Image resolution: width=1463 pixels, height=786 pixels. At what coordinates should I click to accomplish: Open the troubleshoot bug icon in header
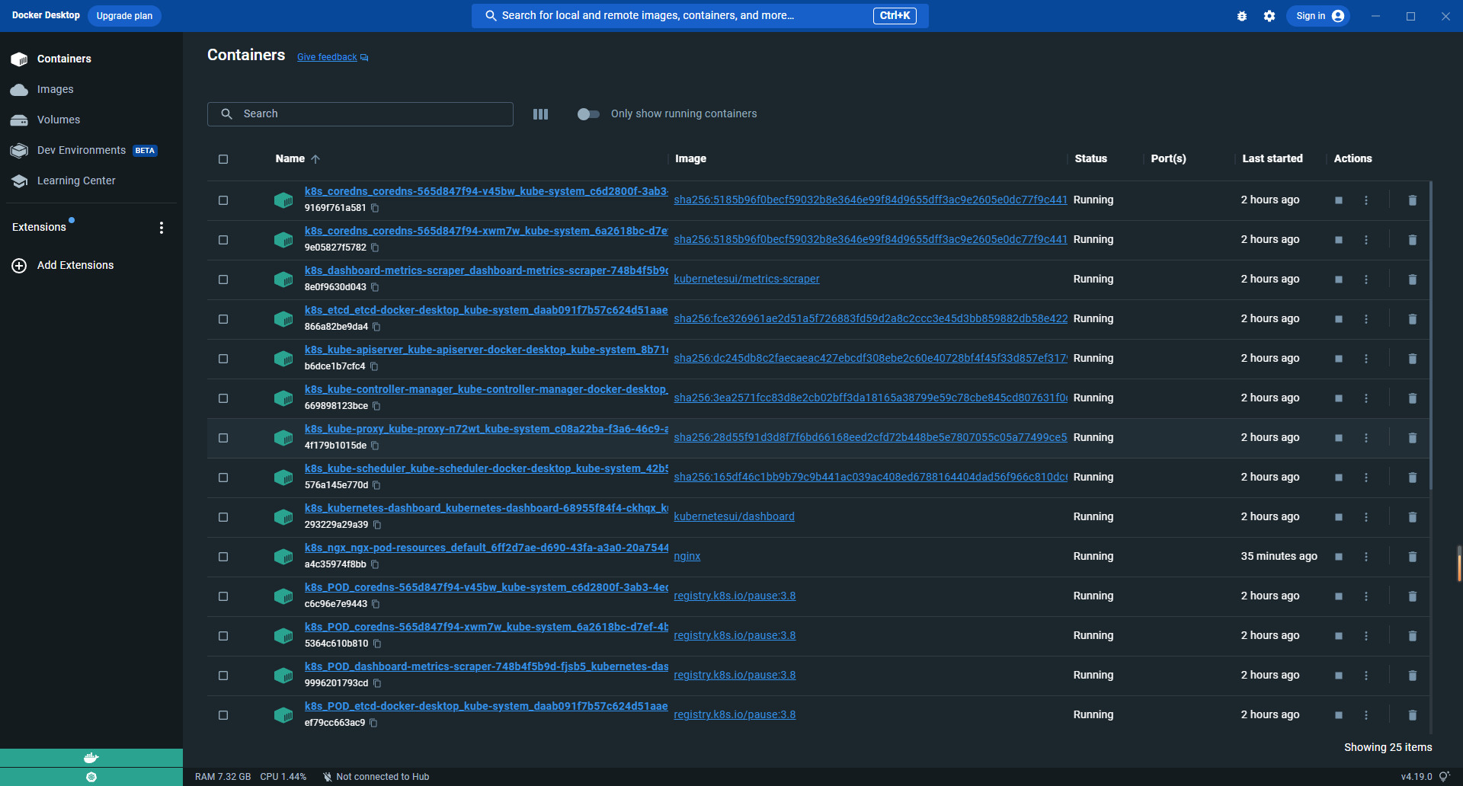click(x=1242, y=16)
